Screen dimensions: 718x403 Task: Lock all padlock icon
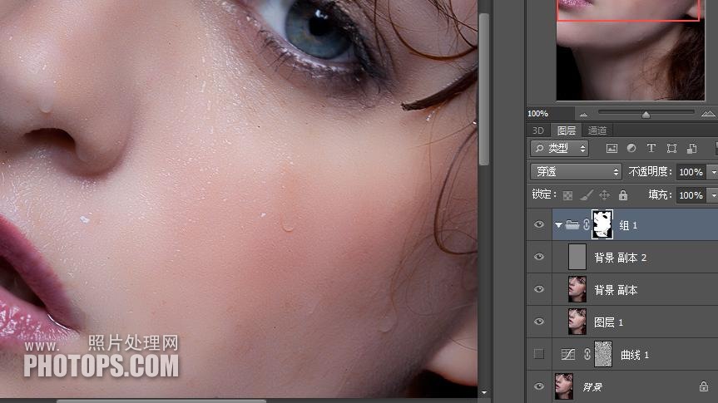[623, 195]
